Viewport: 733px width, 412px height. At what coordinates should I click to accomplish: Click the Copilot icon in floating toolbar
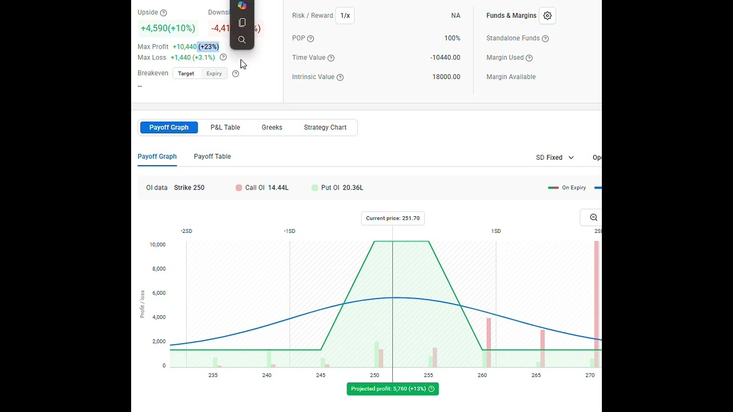point(242,6)
